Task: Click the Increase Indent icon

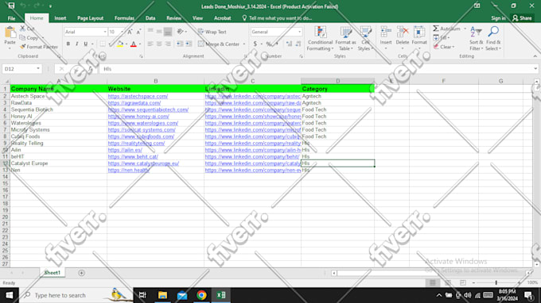Action: point(189,44)
